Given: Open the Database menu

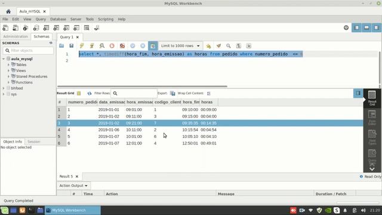Looking at the screenshot, I should click(x=58, y=19).
